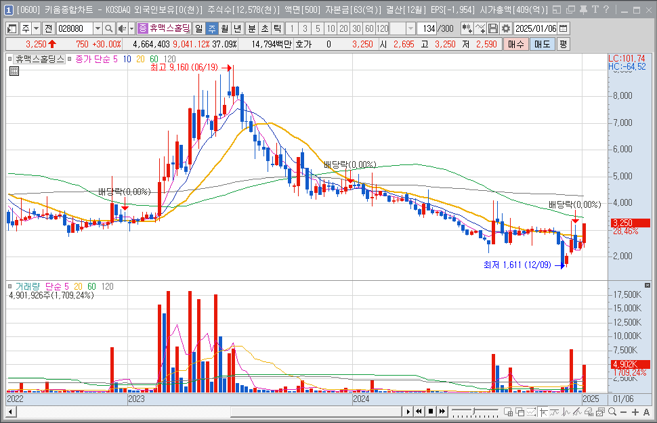
Task: Add stock overlay candle-plus icon
Action: (467, 28)
